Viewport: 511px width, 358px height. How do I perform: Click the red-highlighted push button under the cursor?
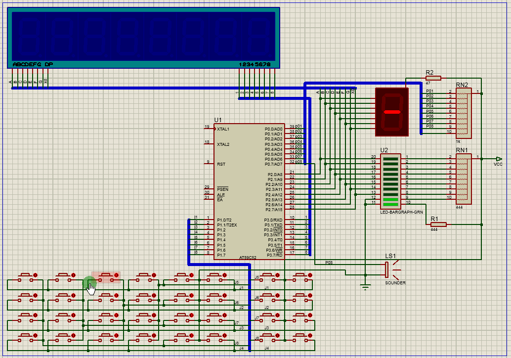point(106,277)
